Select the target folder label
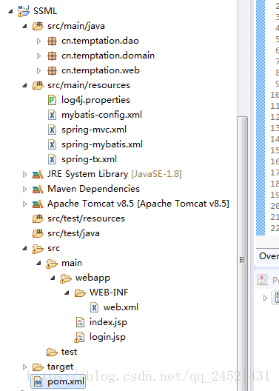 pyautogui.click(x=60, y=367)
